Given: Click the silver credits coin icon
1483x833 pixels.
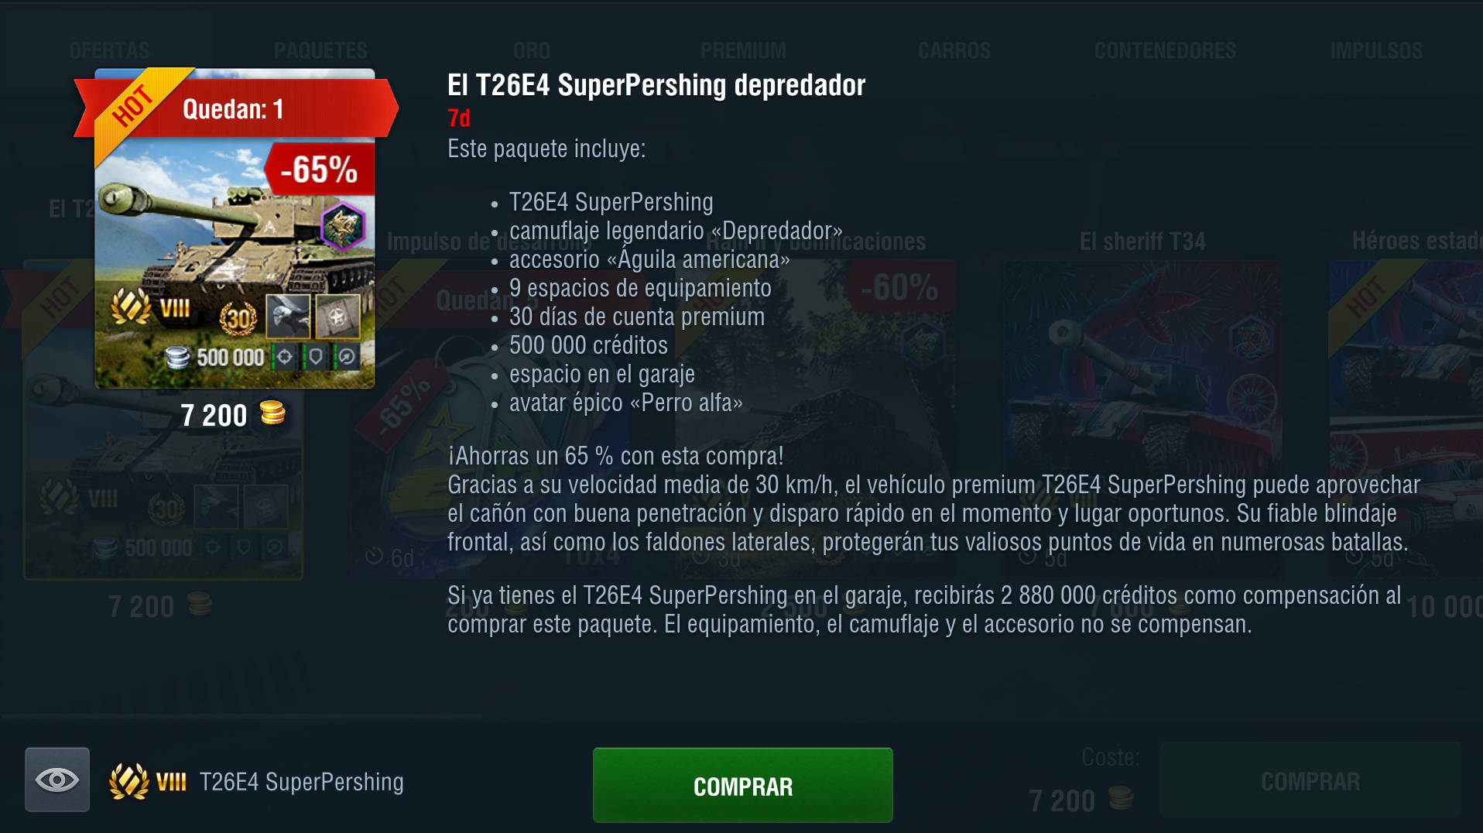Looking at the screenshot, I should click(x=177, y=357).
